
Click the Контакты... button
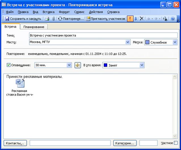(15, 143)
